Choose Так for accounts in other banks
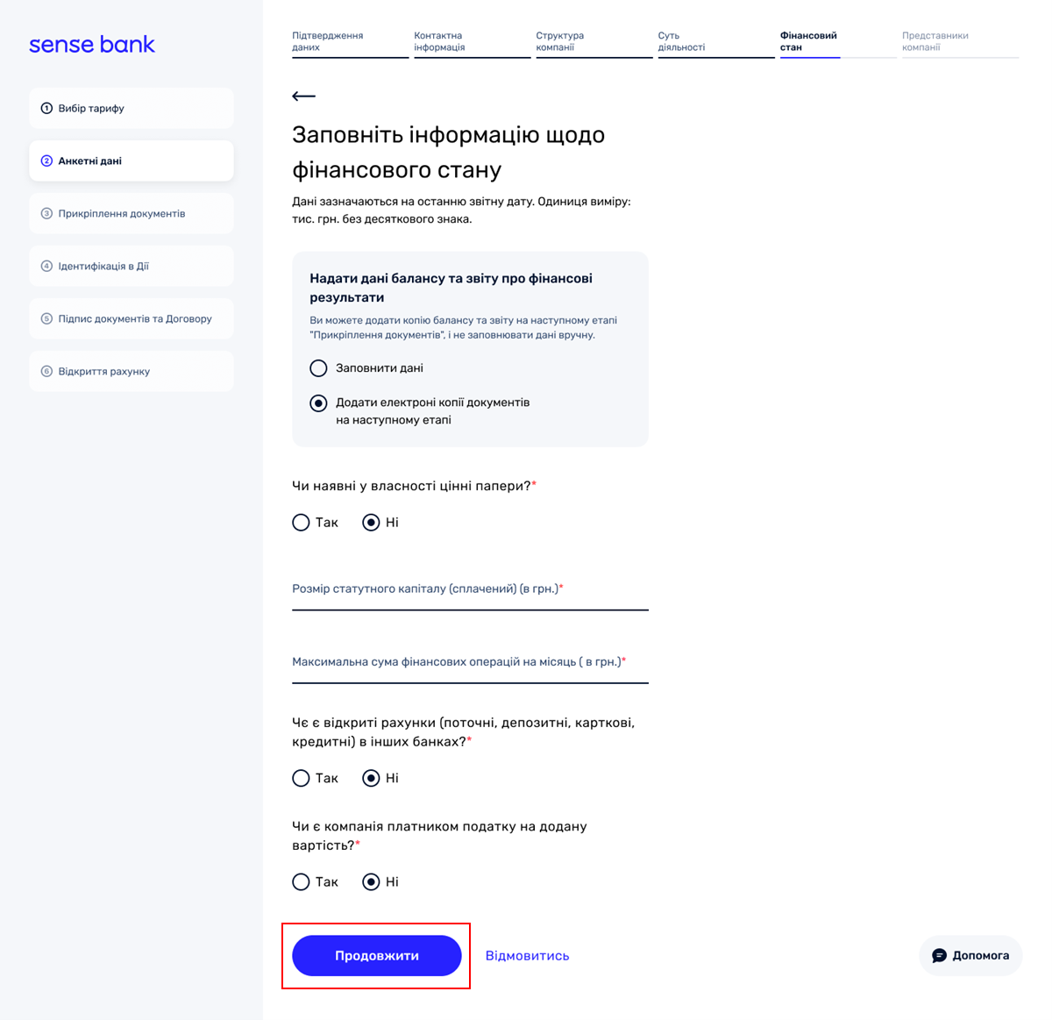 301,778
